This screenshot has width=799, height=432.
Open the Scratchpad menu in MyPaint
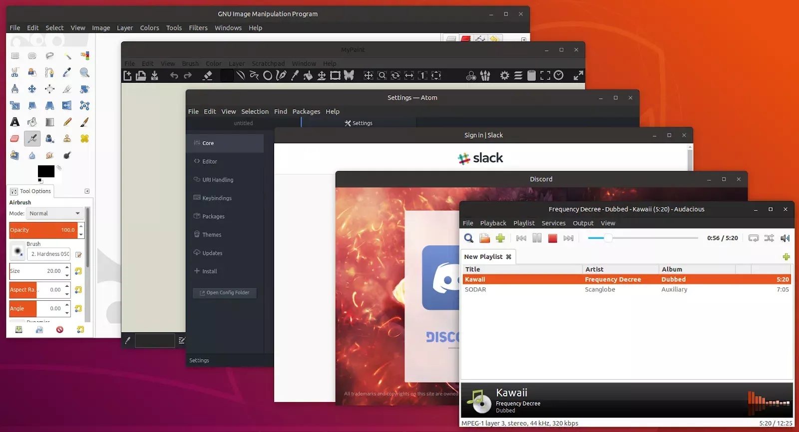[268, 63]
